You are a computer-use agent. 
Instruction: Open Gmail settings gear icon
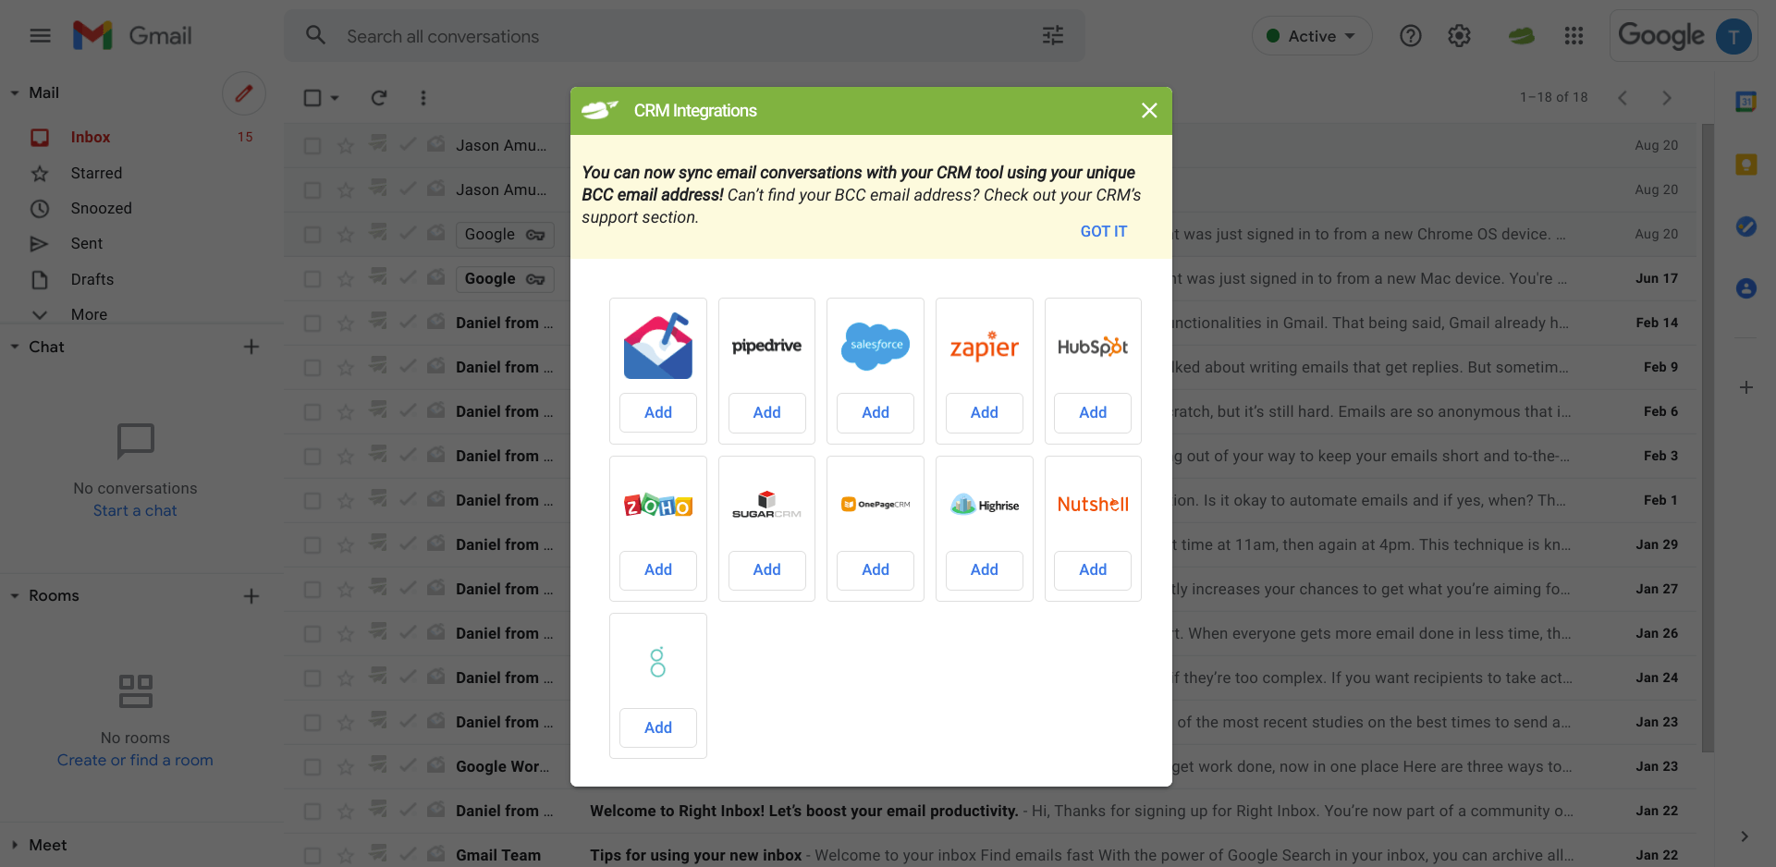[x=1459, y=36]
